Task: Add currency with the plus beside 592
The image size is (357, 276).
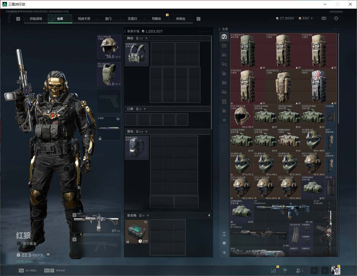Action: (312, 18)
